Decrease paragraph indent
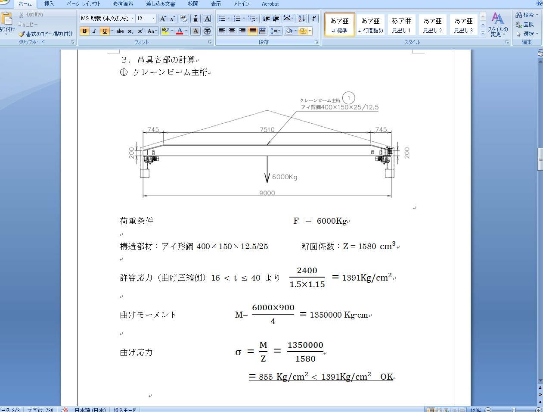543x412 pixels. 266,19
